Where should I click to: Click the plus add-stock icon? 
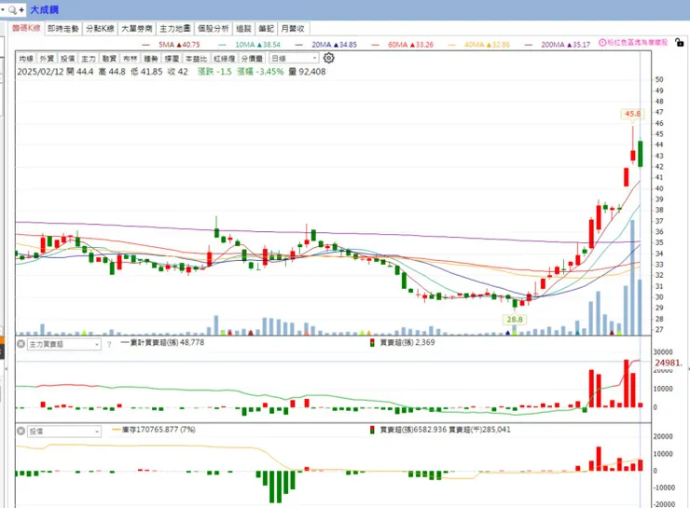[x=21, y=9]
